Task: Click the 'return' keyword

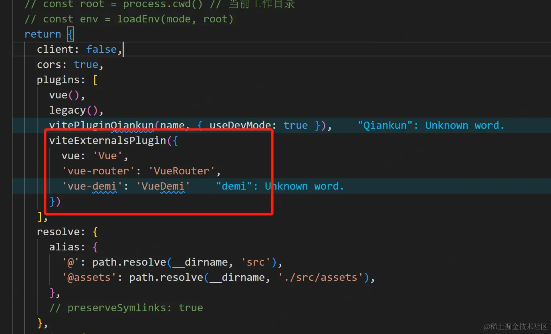Action: pos(42,34)
